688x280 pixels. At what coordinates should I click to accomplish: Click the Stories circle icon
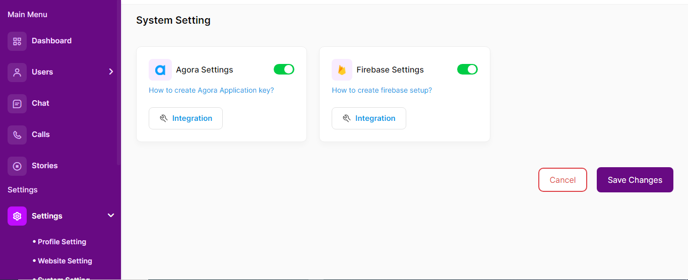[17, 166]
